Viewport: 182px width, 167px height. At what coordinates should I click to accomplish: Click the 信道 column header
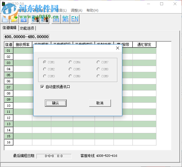tap(9, 45)
